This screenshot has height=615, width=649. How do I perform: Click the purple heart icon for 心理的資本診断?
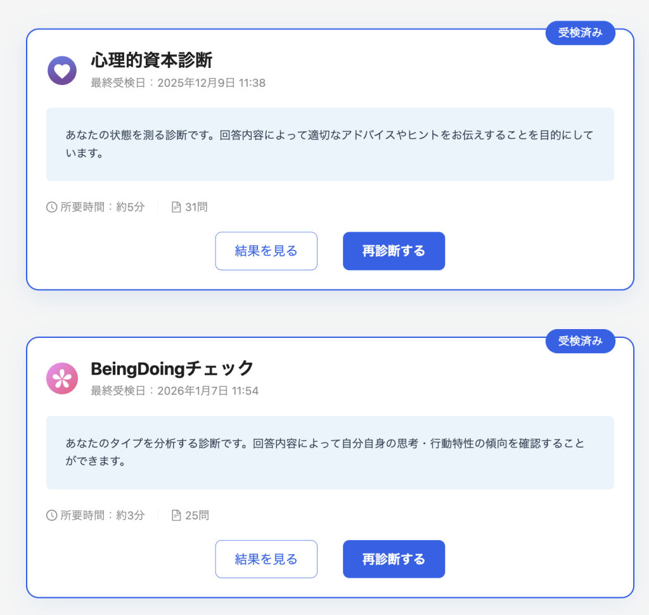[61, 70]
